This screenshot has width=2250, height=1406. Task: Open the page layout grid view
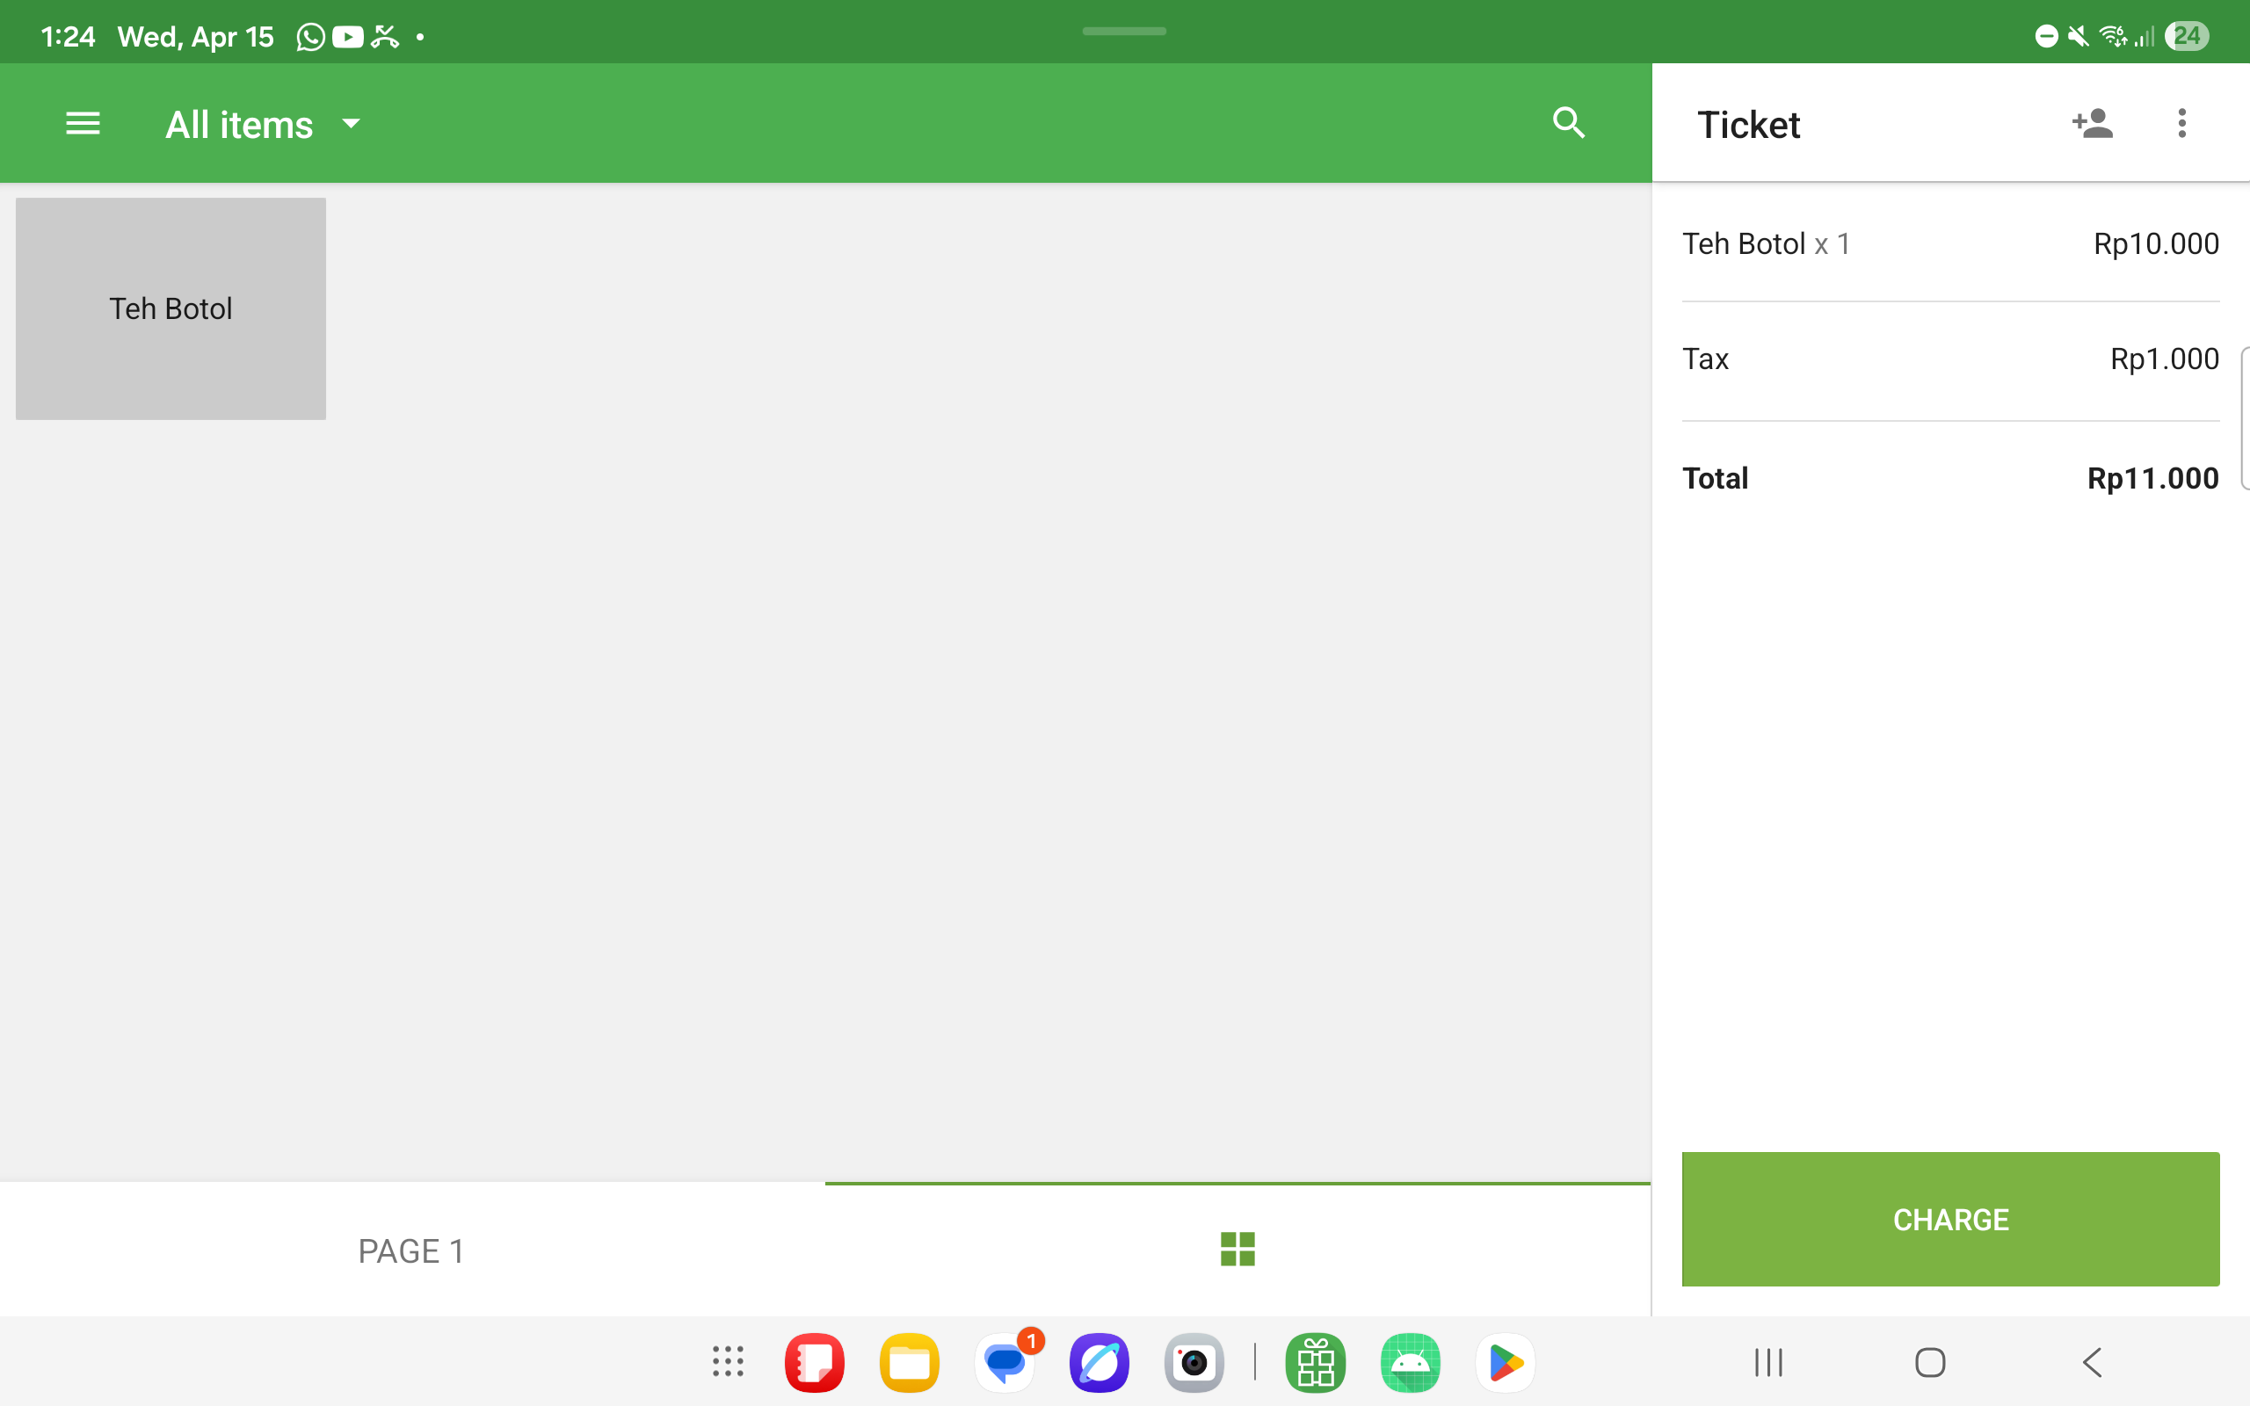1237,1250
